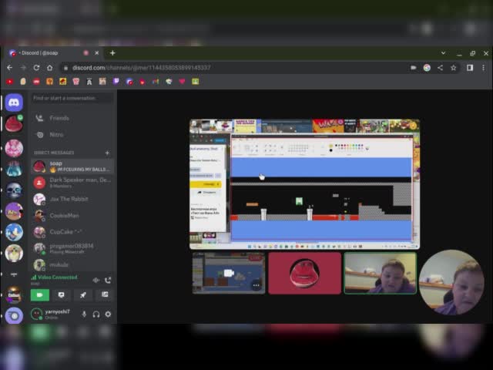Open Nitro page
Image resolution: width=493 pixels, height=370 pixels.
pyautogui.click(x=72, y=135)
